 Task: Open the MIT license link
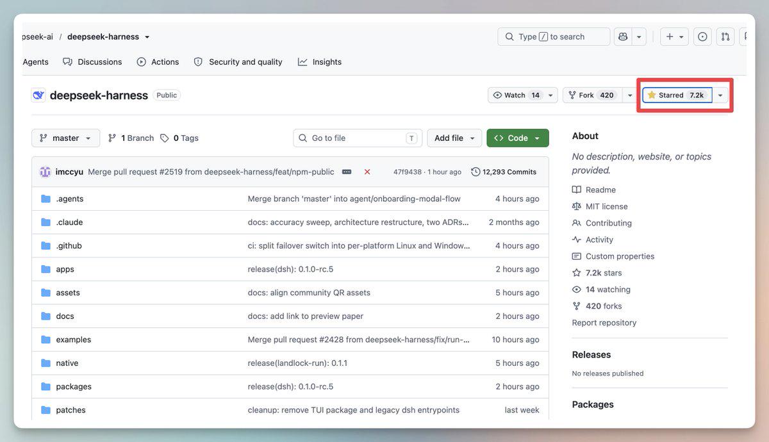(606, 206)
